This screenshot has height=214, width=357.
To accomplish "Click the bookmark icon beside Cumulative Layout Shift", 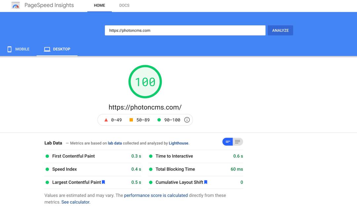I will pos(206,182).
